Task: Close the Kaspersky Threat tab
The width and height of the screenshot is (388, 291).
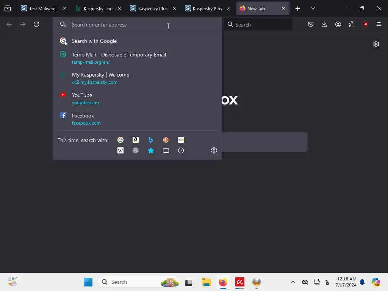Action: coord(119,8)
